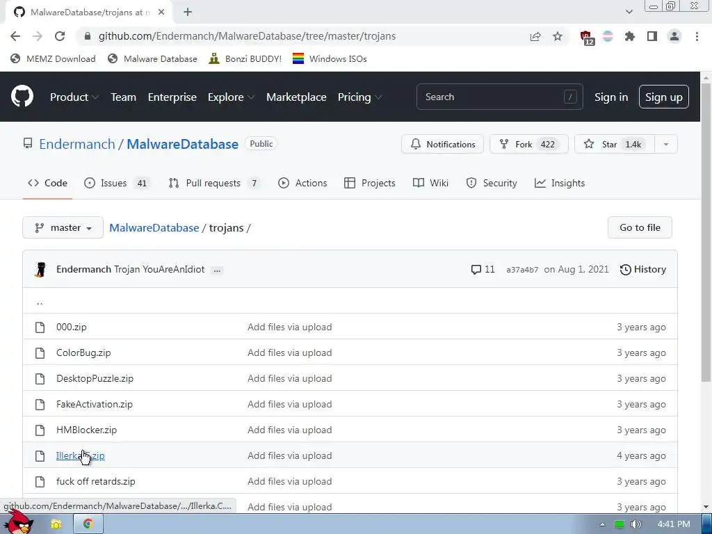Click the Sign up button
This screenshot has height=534, width=712.
point(664,97)
